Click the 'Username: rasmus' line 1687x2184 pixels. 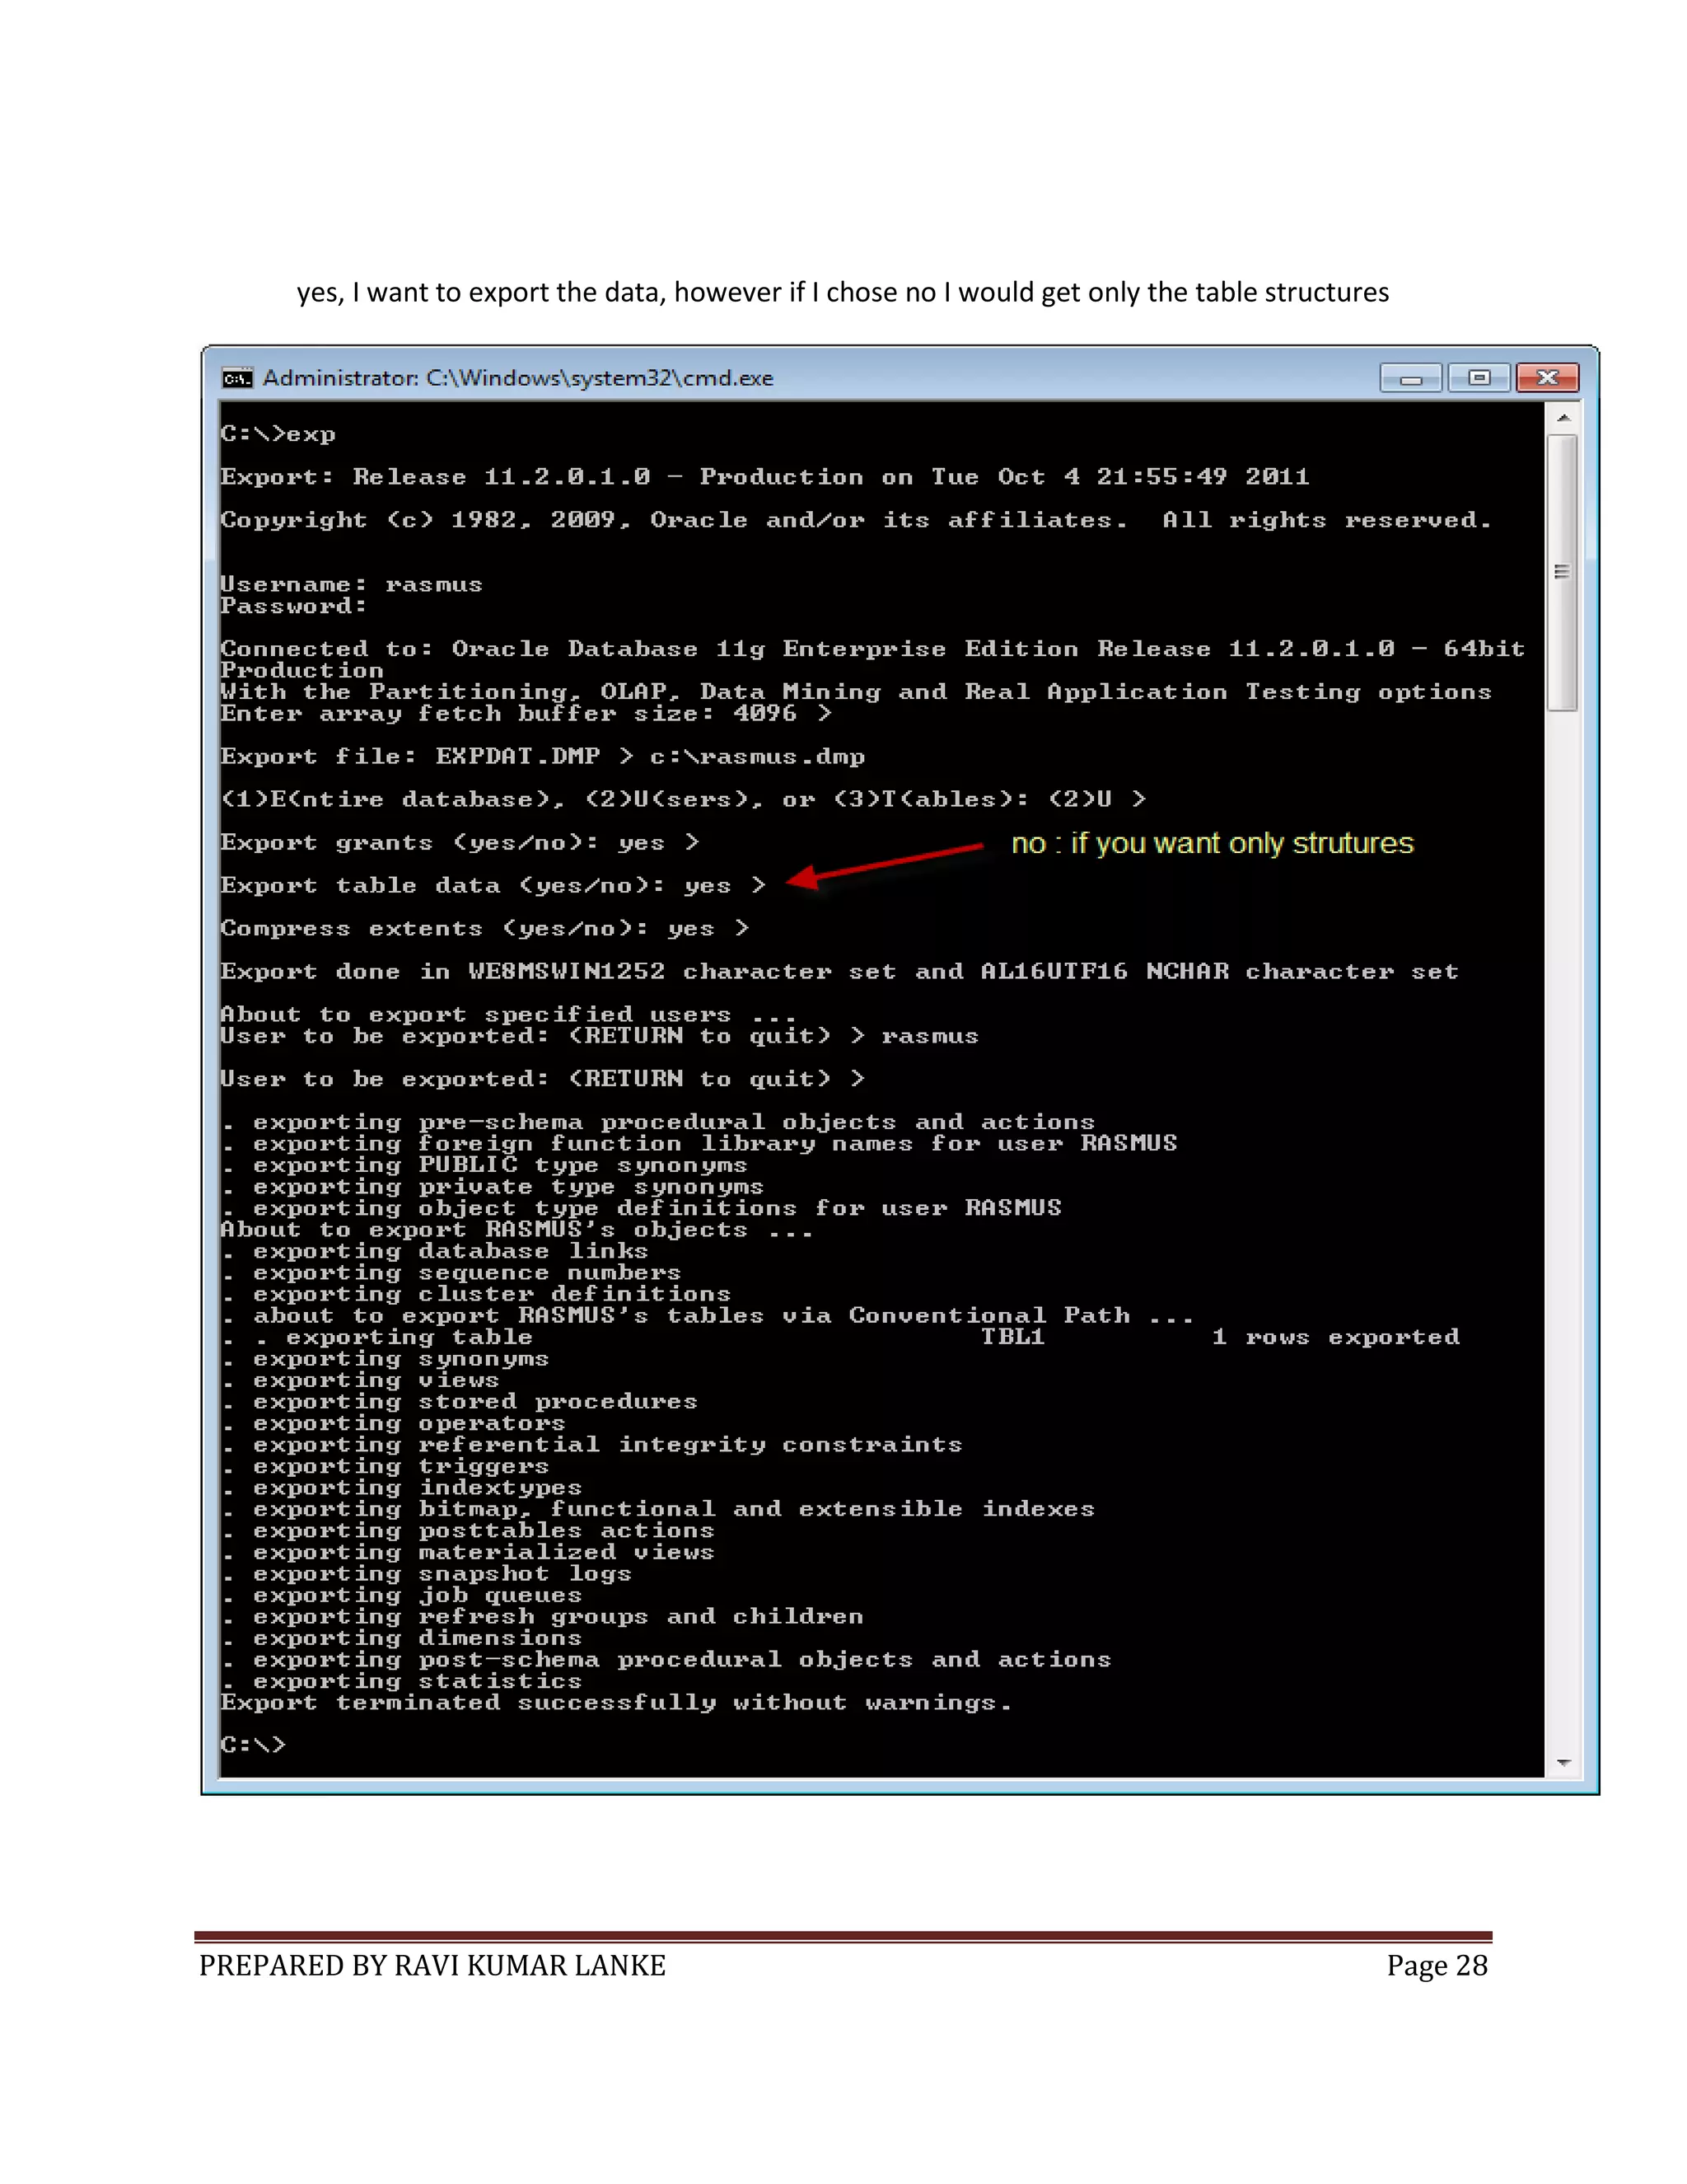click(x=351, y=584)
